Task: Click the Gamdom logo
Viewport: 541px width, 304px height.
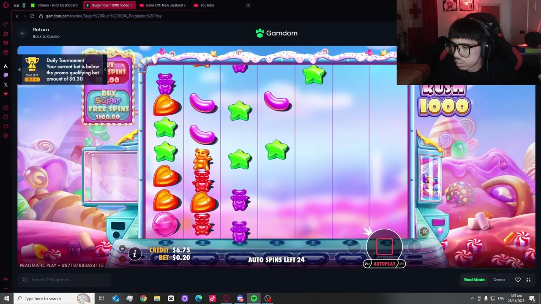Action: (277, 33)
